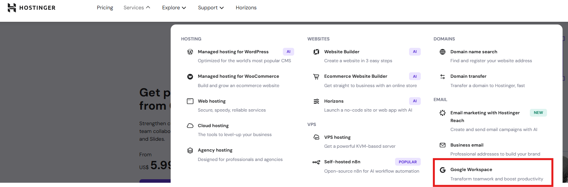Click "Find and register your website address"
Viewport: 568px width, 187px height.
click(491, 61)
